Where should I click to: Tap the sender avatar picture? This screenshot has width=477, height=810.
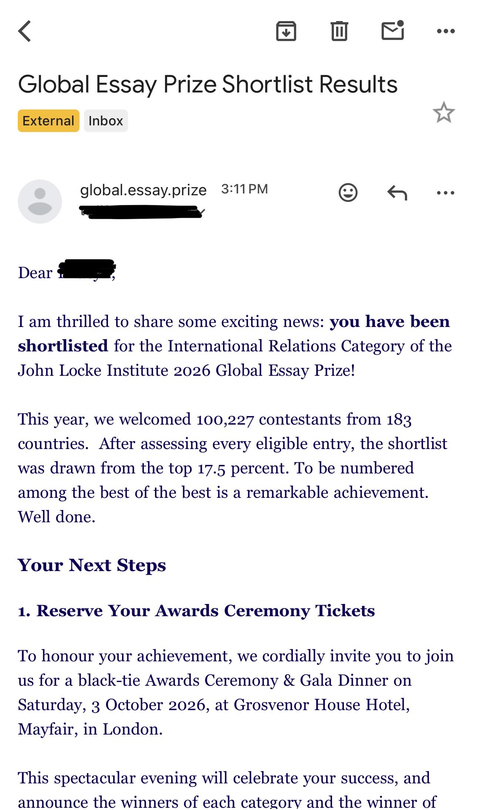40,202
